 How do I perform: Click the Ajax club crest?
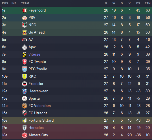coord(25,47)
